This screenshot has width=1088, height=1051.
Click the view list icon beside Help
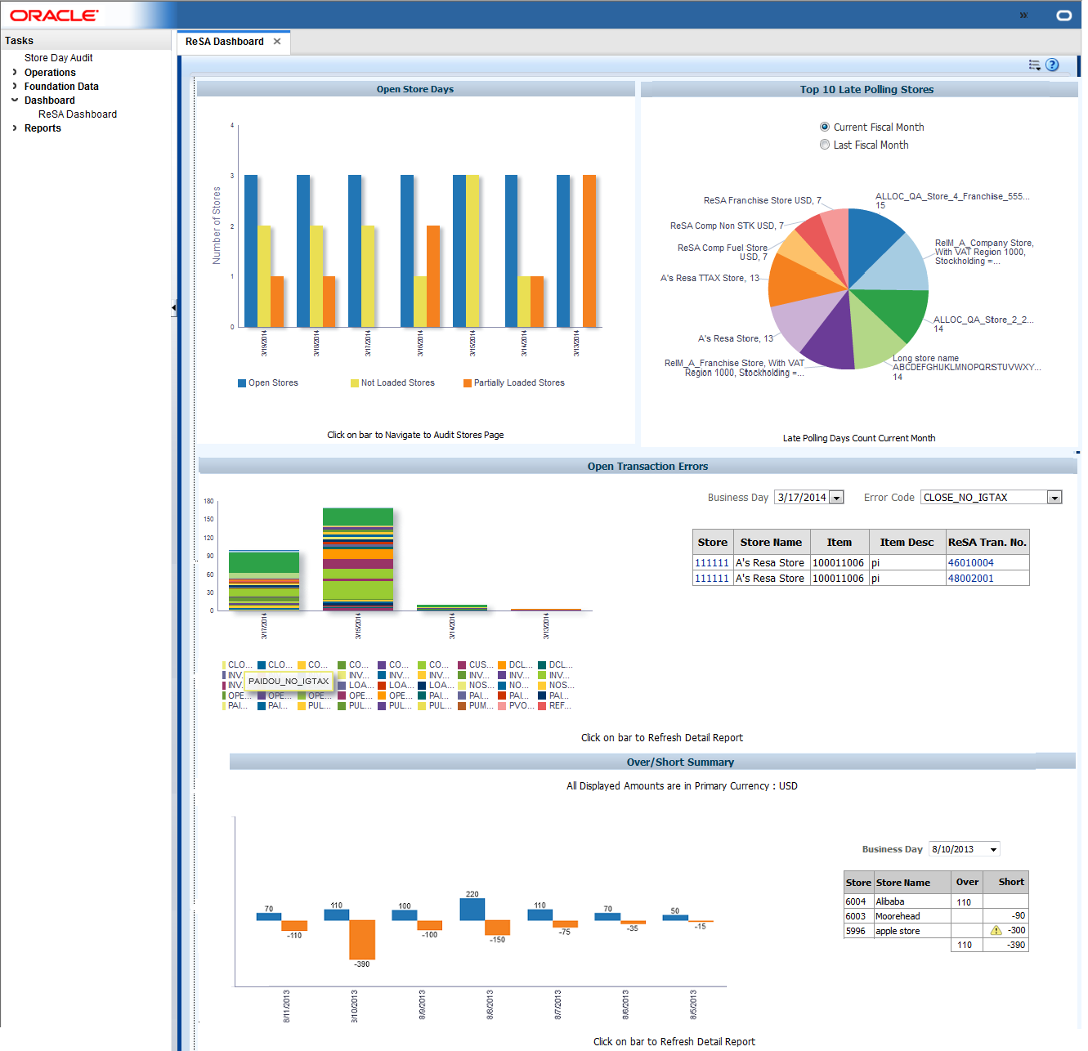pos(1034,65)
